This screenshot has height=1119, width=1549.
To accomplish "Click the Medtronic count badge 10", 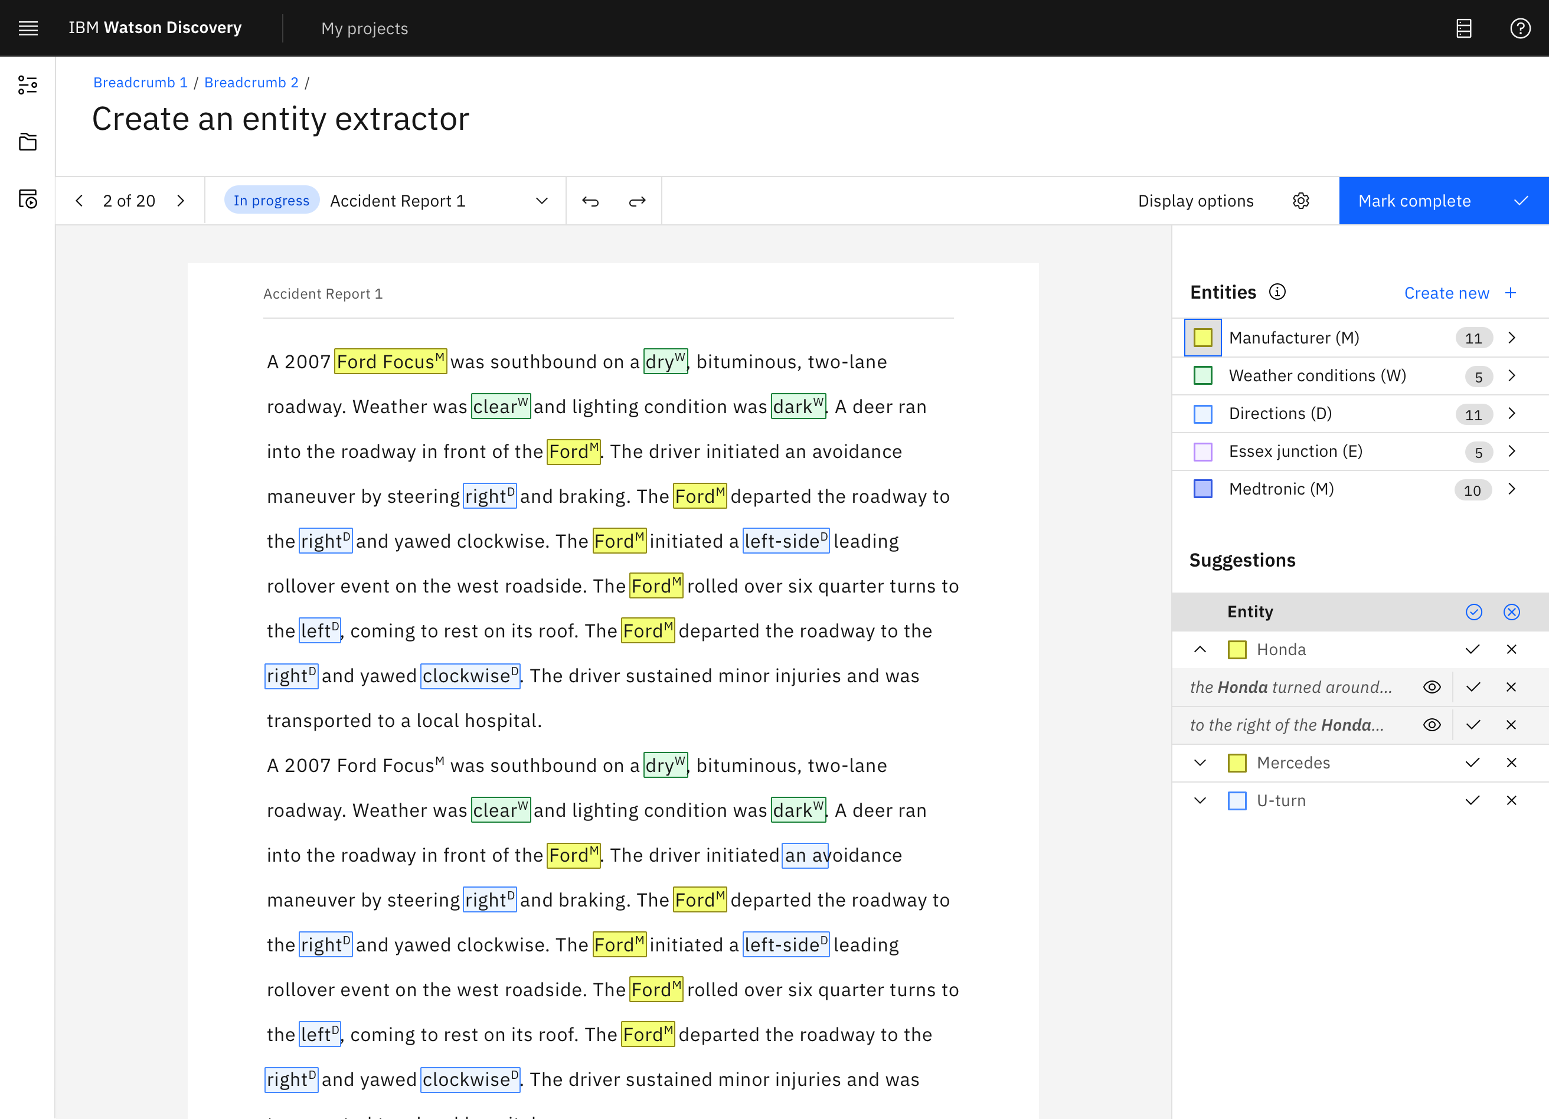I will (x=1472, y=489).
